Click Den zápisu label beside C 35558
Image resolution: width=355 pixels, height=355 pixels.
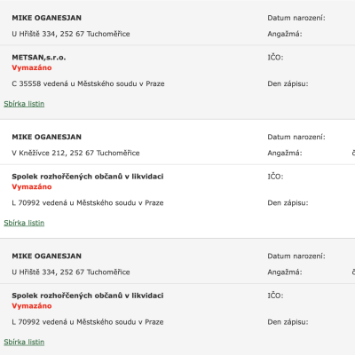click(x=288, y=83)
